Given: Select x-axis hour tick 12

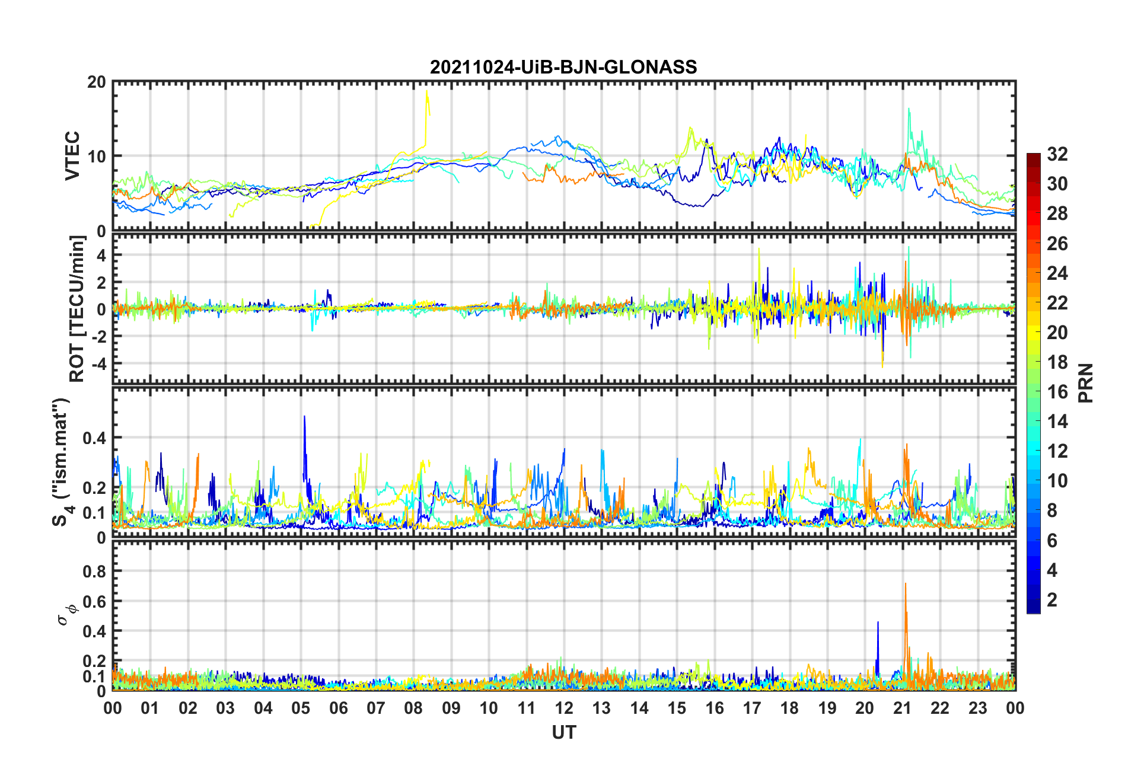Looking at the screenshot, I should point(564,708).
